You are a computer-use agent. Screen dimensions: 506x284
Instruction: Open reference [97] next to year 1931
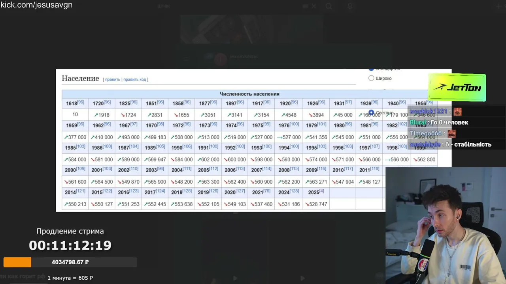pos(348,102)
